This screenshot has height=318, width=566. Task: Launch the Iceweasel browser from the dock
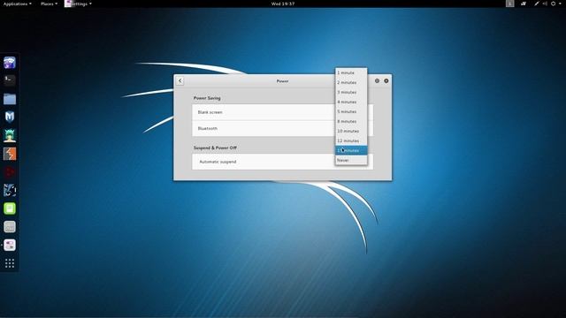coord(10,63)
